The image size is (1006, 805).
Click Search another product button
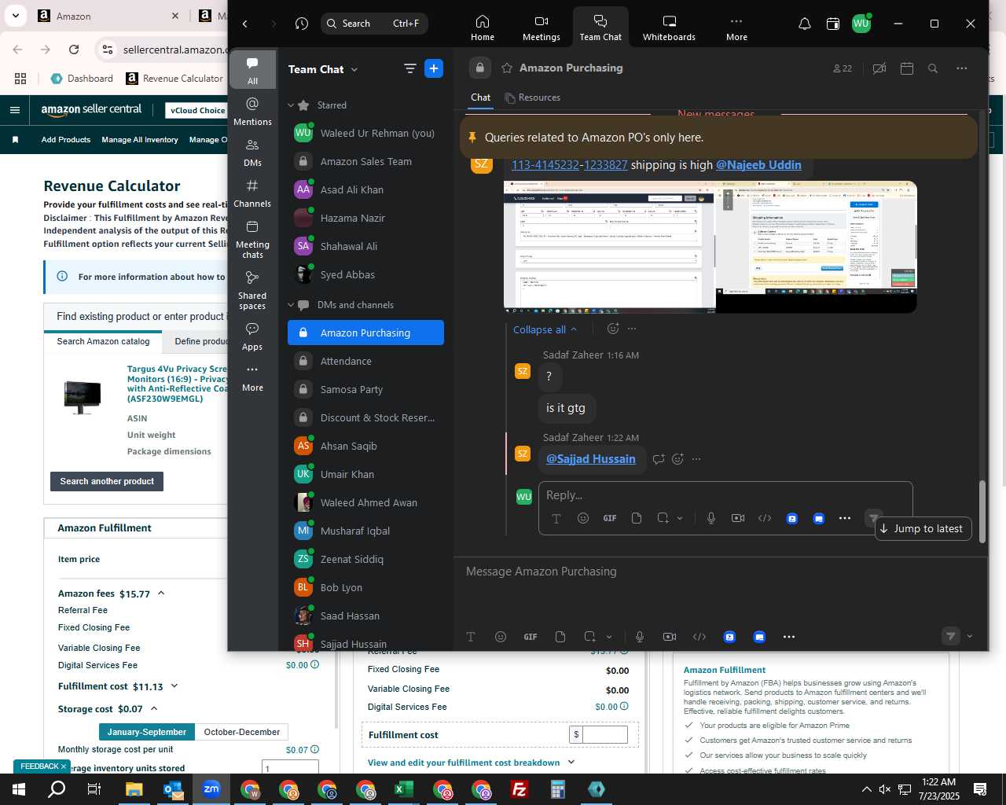point(107,481)
